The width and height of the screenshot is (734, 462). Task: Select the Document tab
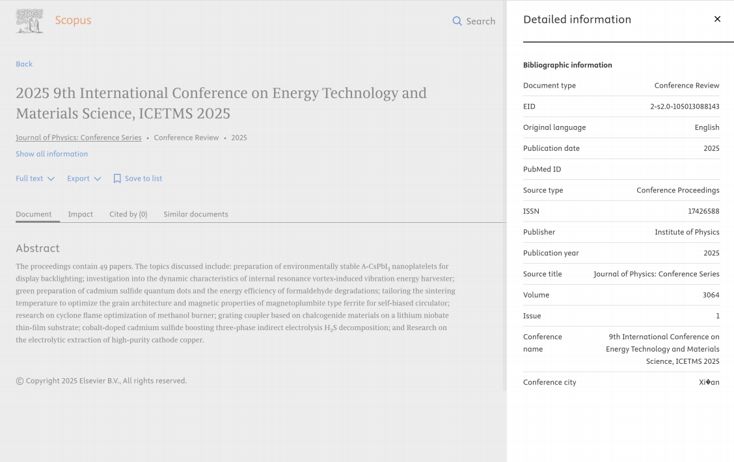(34, 214)
